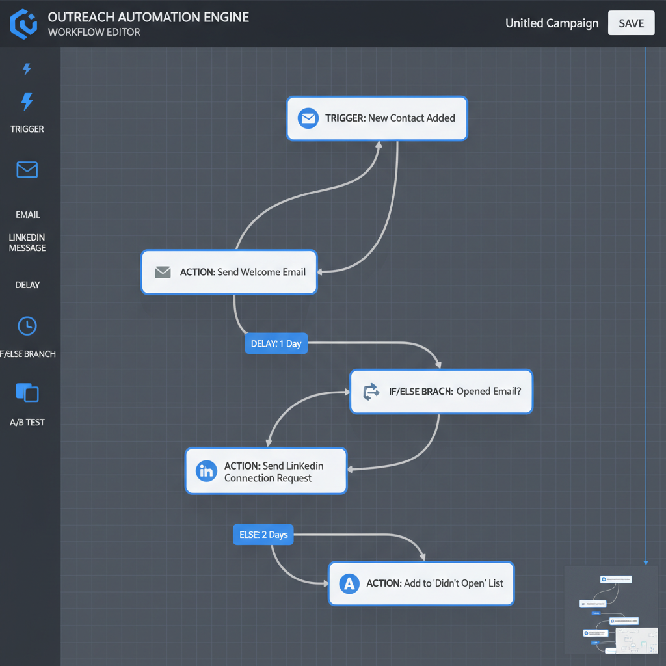This screenshot has width=666, height=666.
Task: Click the 'A' icon on the Didn't Open node
Action: tap(349, 583)
